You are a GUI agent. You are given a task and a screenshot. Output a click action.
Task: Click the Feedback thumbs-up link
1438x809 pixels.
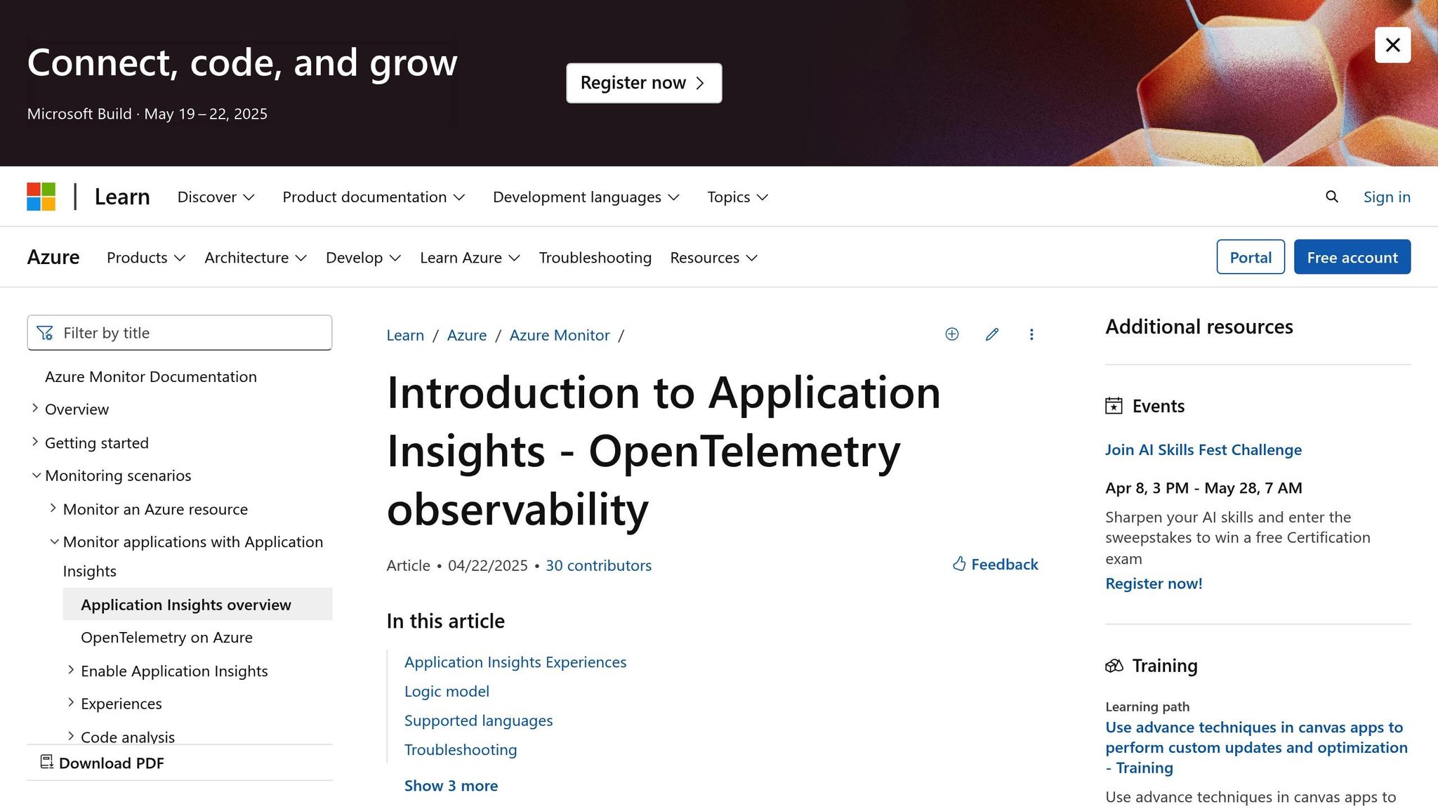[995, 564]
